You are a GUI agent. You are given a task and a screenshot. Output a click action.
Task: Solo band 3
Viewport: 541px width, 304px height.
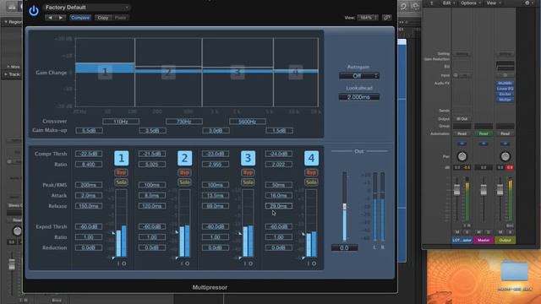pos(248,182)
